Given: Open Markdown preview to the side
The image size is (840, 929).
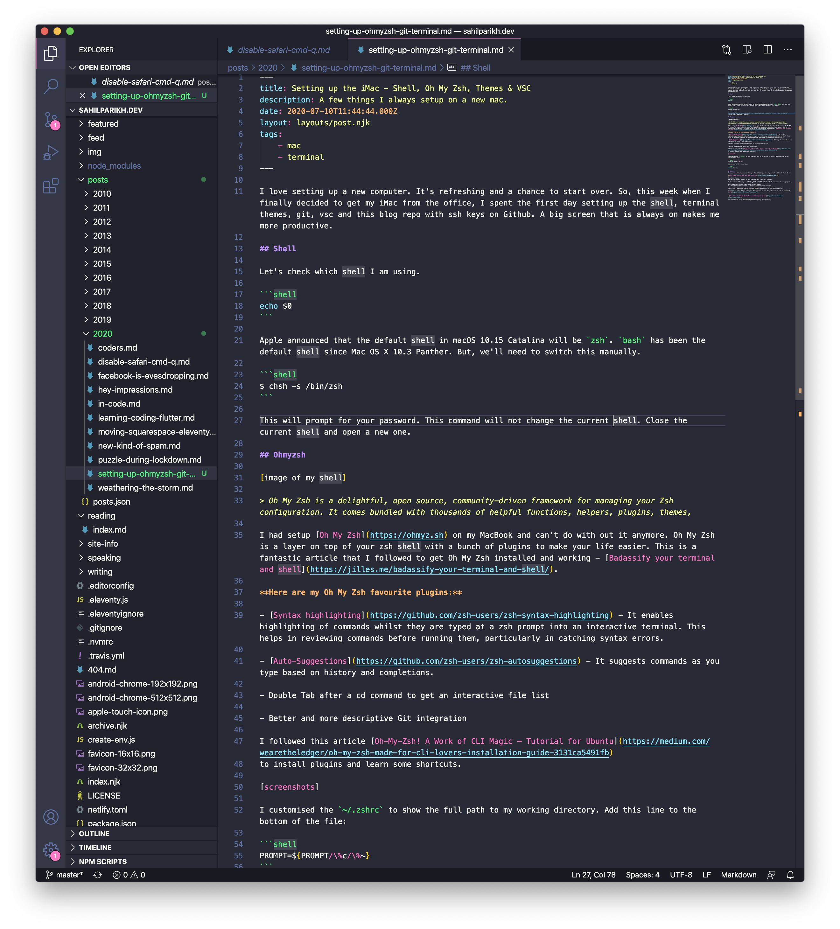Looking at the screenshot, I should pos(747,50).
